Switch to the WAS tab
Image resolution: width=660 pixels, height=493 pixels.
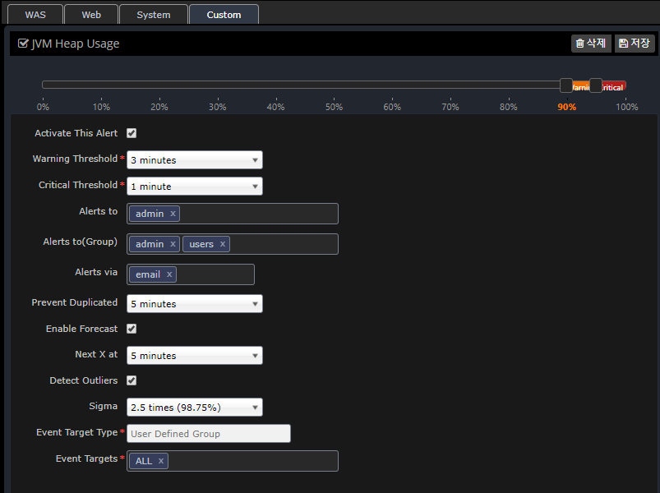point(35,15)
